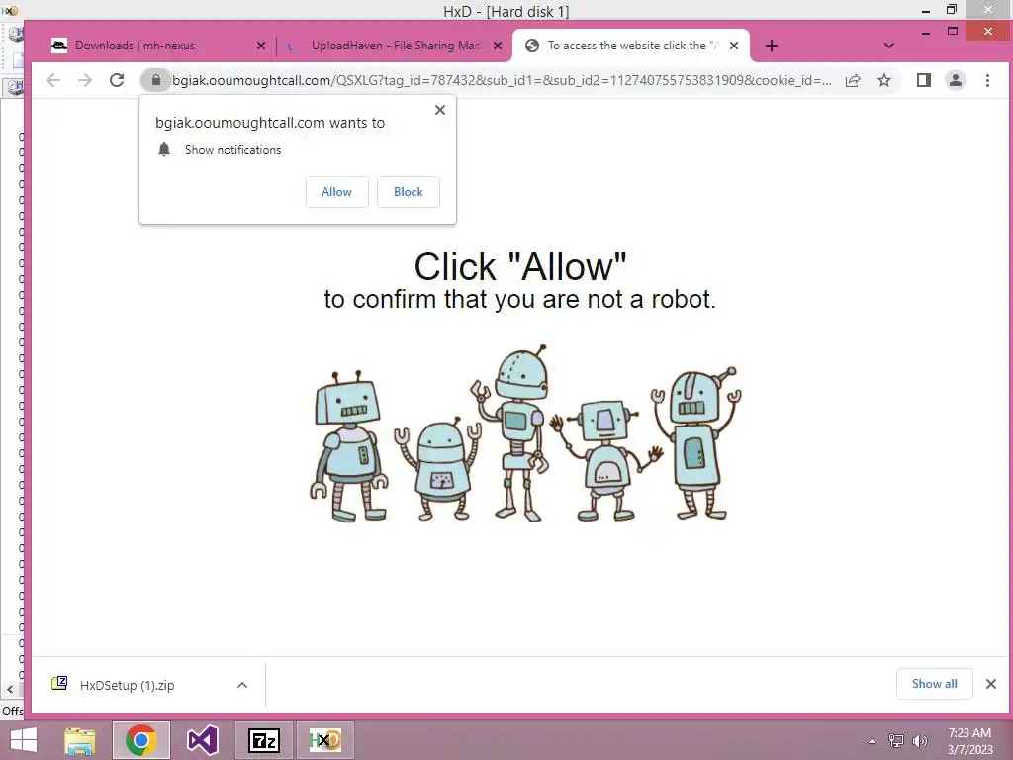The height and width of the screenshot is (760, 1013).
Task: Open Chrome three-dot menu
Action: click(x=987, y=80)
